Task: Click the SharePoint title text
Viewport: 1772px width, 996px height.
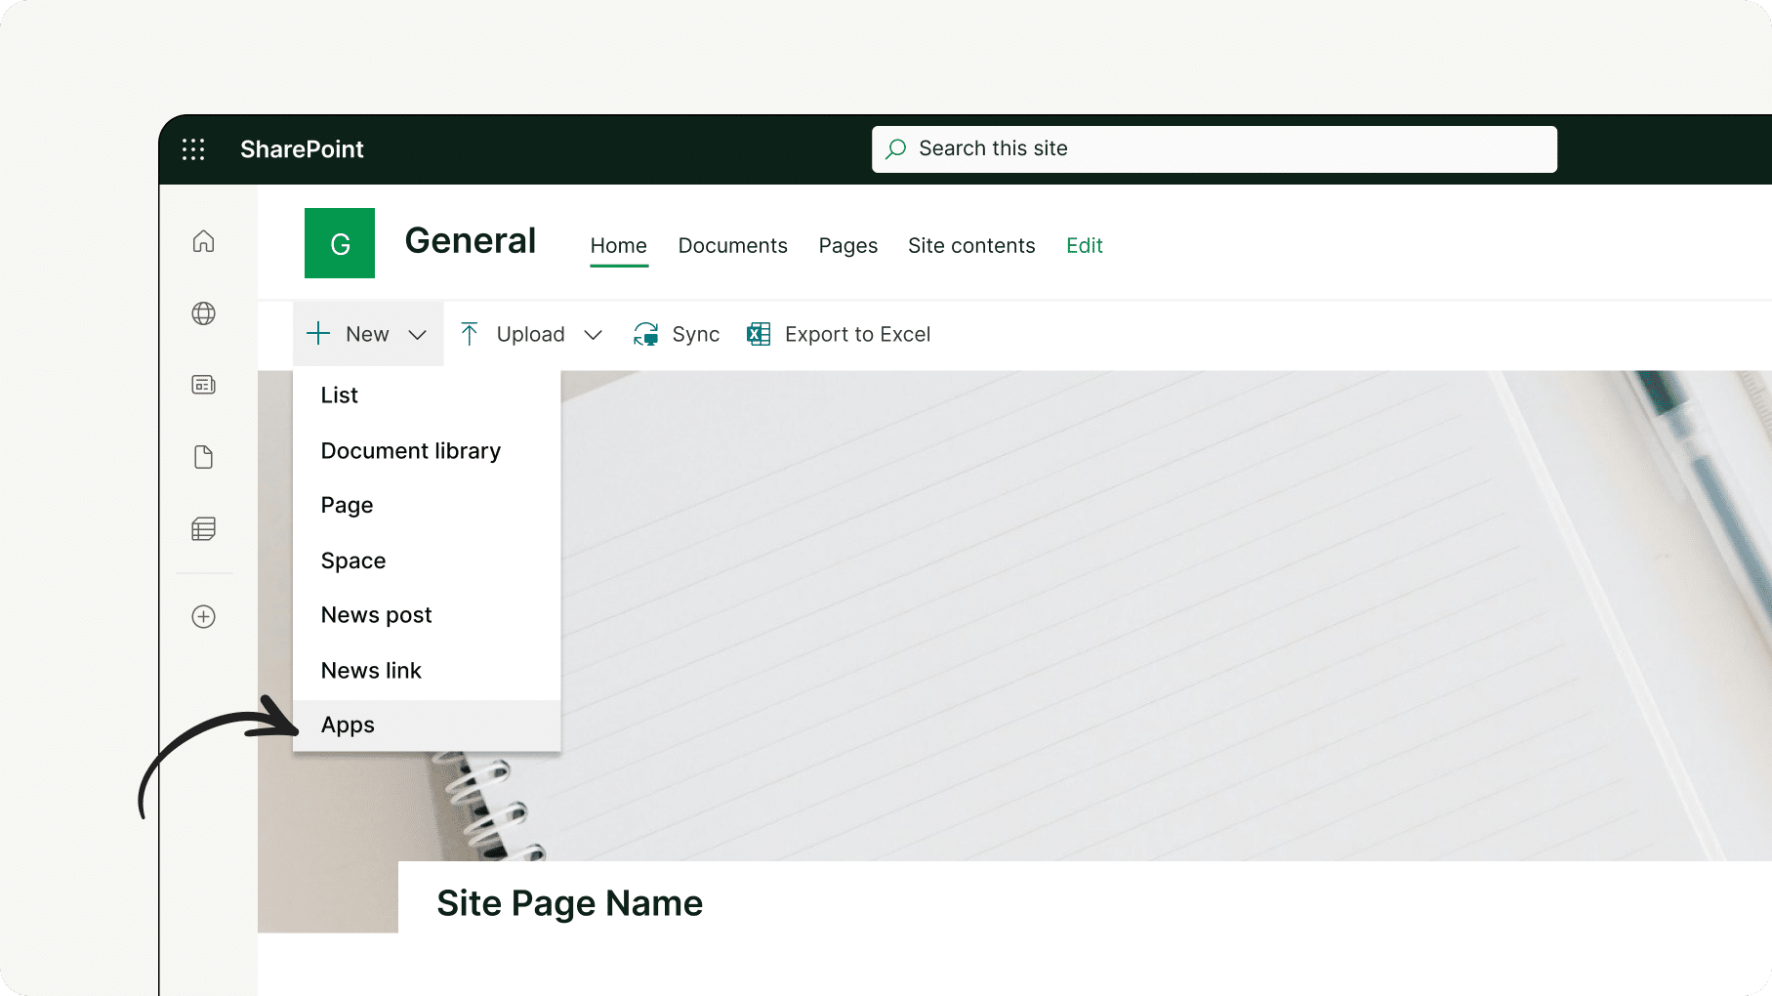Action: click(302, 149)
